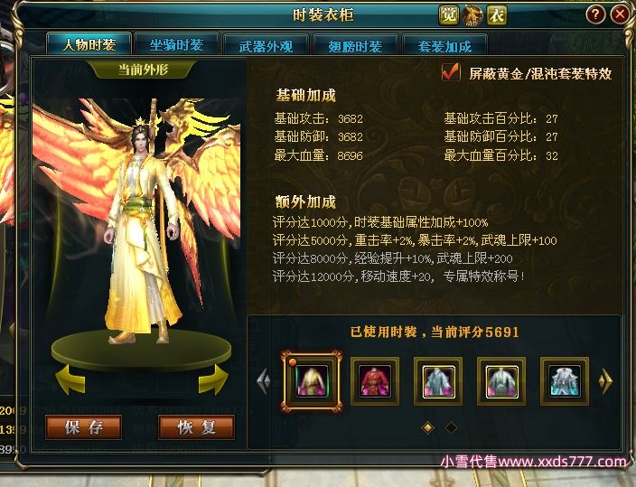Select the yellow robe costume thumbnail
The width and height of the screenshot is (636, 487).
(x=312, y=381)
